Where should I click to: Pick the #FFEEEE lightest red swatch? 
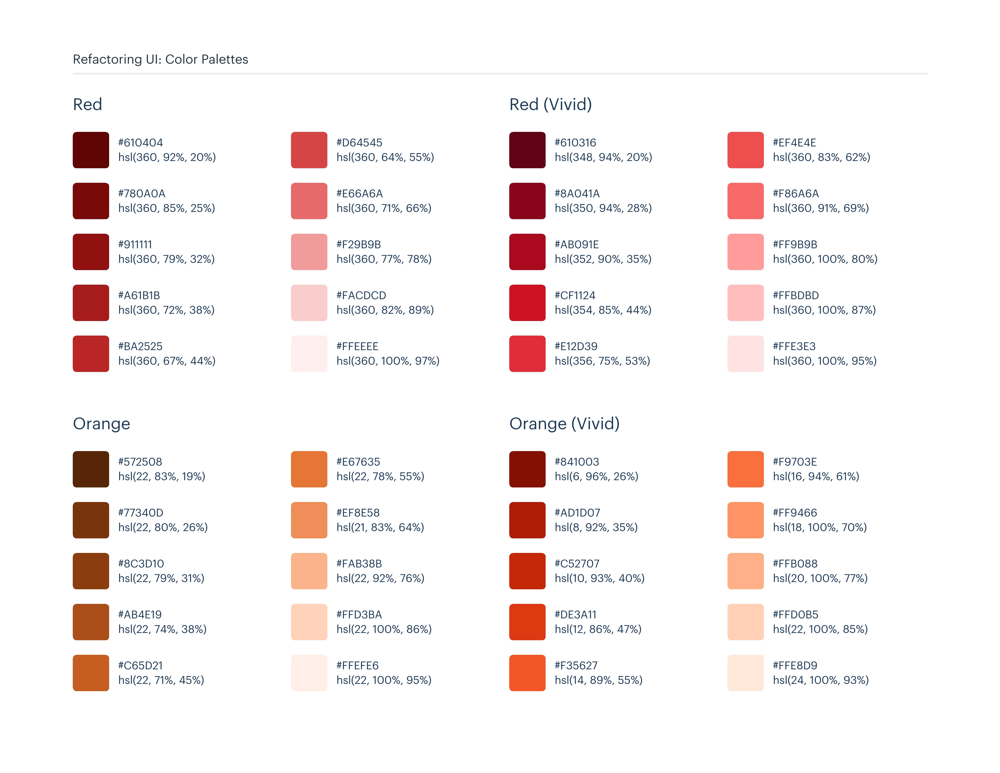(x=309, y=353)
